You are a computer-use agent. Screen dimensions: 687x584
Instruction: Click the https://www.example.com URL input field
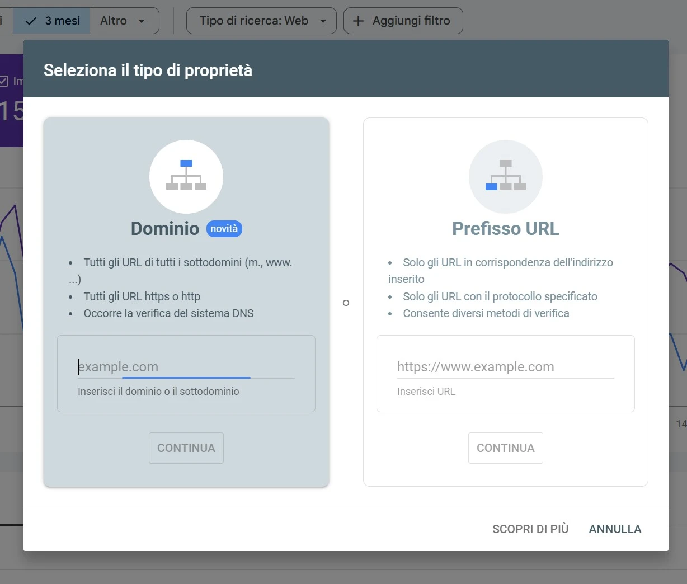(x=505, y=367)
